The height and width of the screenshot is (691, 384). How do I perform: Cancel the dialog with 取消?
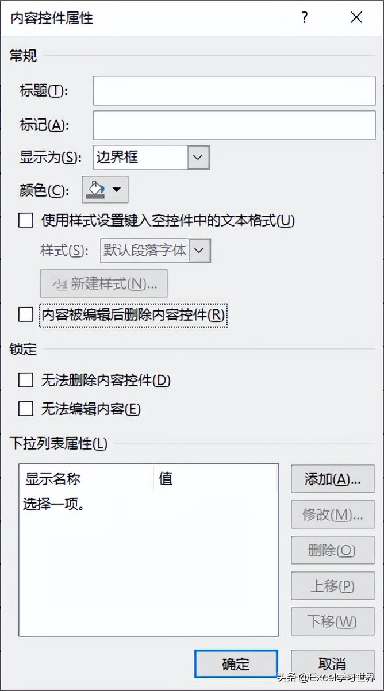click(332, 663)
